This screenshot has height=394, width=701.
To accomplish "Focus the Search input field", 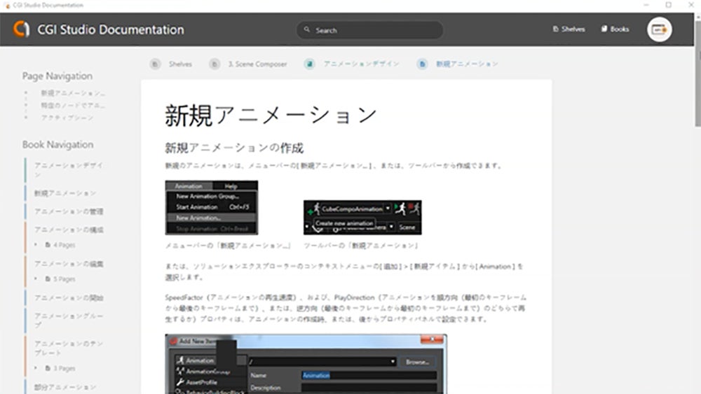I will point(369,30).
